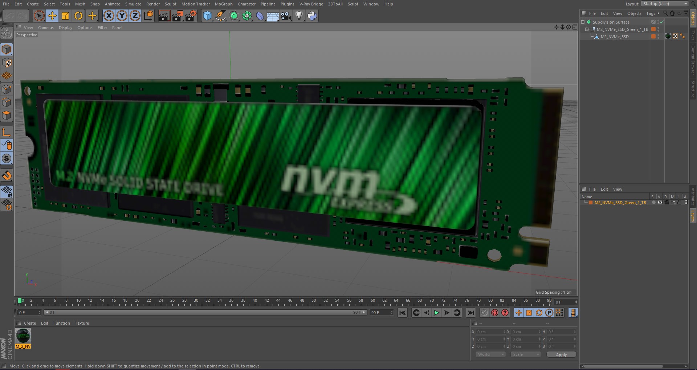Toggle Z axis lock
The height and width of the screenshot is (370, 697).
coord(135,16)
